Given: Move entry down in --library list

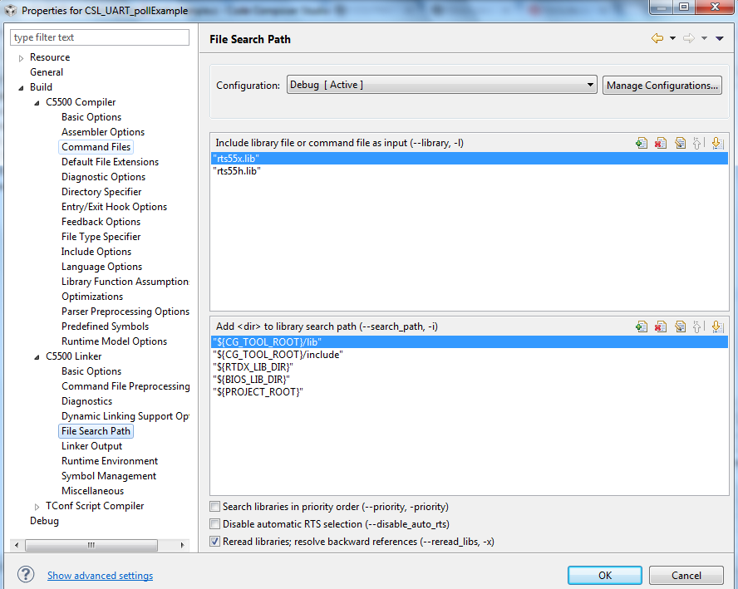Looking at the screenshot, I should pyautogui.click(x=717, y=143).
